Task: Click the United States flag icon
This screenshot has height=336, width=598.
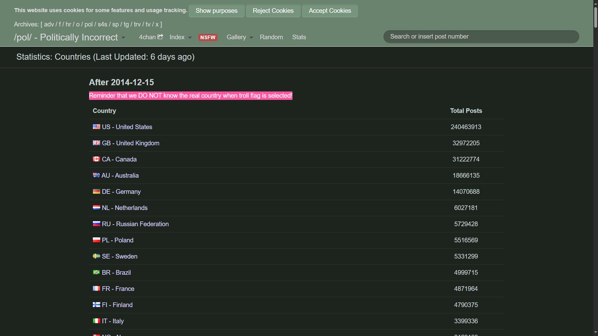Action: coord(96,127)
